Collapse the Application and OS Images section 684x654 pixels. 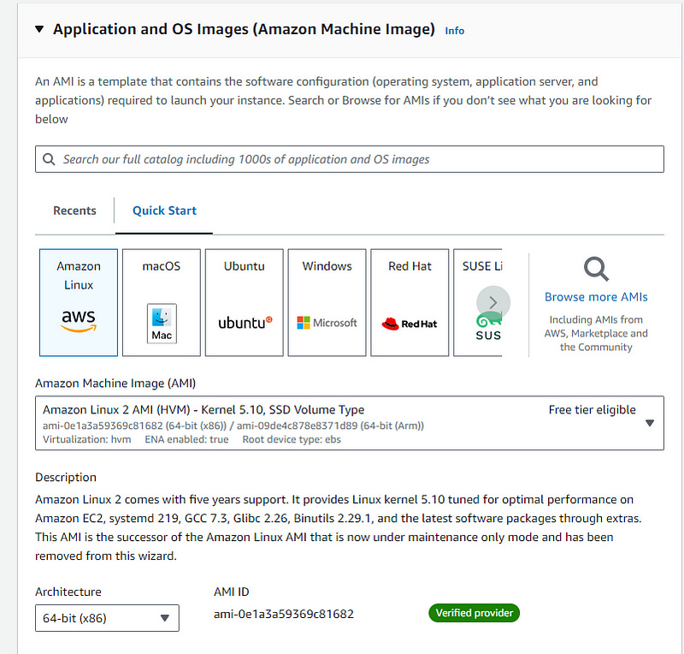click(39, 29)
